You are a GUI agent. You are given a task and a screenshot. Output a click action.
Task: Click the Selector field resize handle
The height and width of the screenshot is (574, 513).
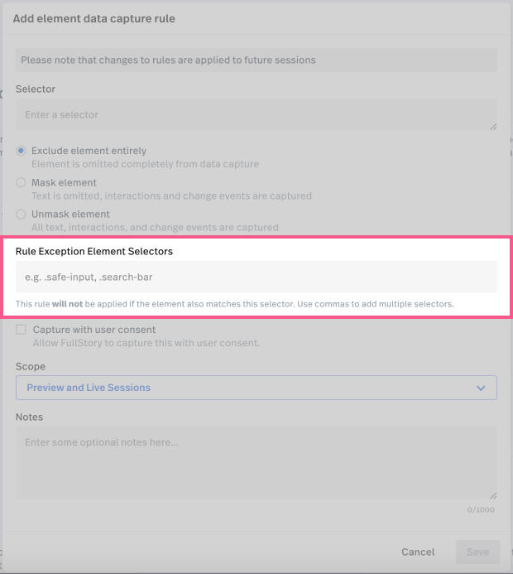(x=493, y=127)
